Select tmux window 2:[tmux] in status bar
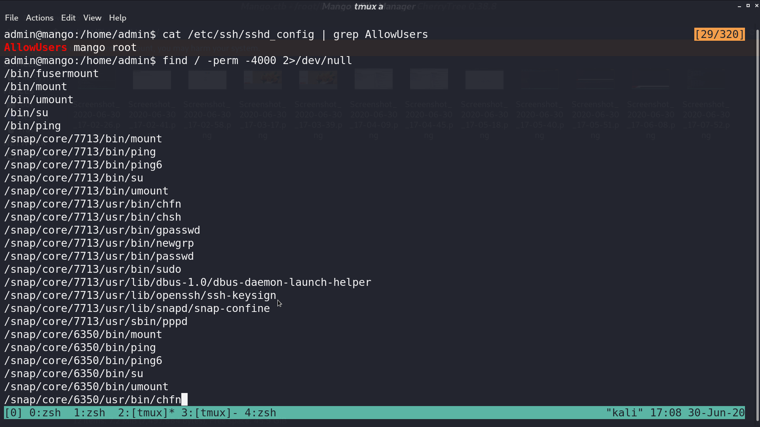This screenshot has height=427, width=760. pos(146,413)
